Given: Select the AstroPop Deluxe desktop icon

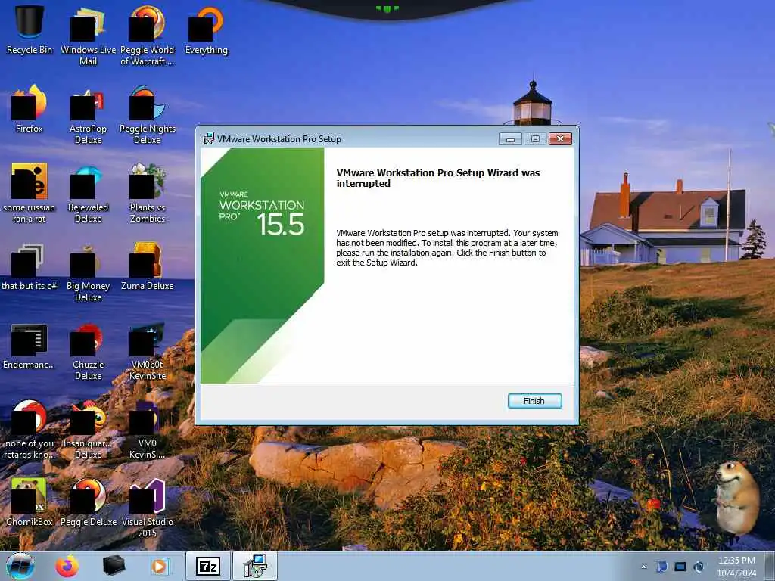Looking at the screenshot, I should pyautogui.click(x=88, y=115).
